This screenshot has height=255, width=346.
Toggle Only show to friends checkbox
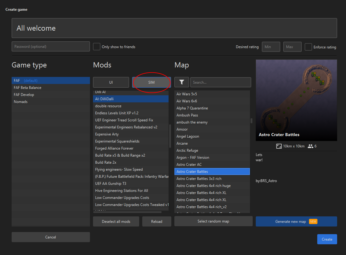point(97,47)
